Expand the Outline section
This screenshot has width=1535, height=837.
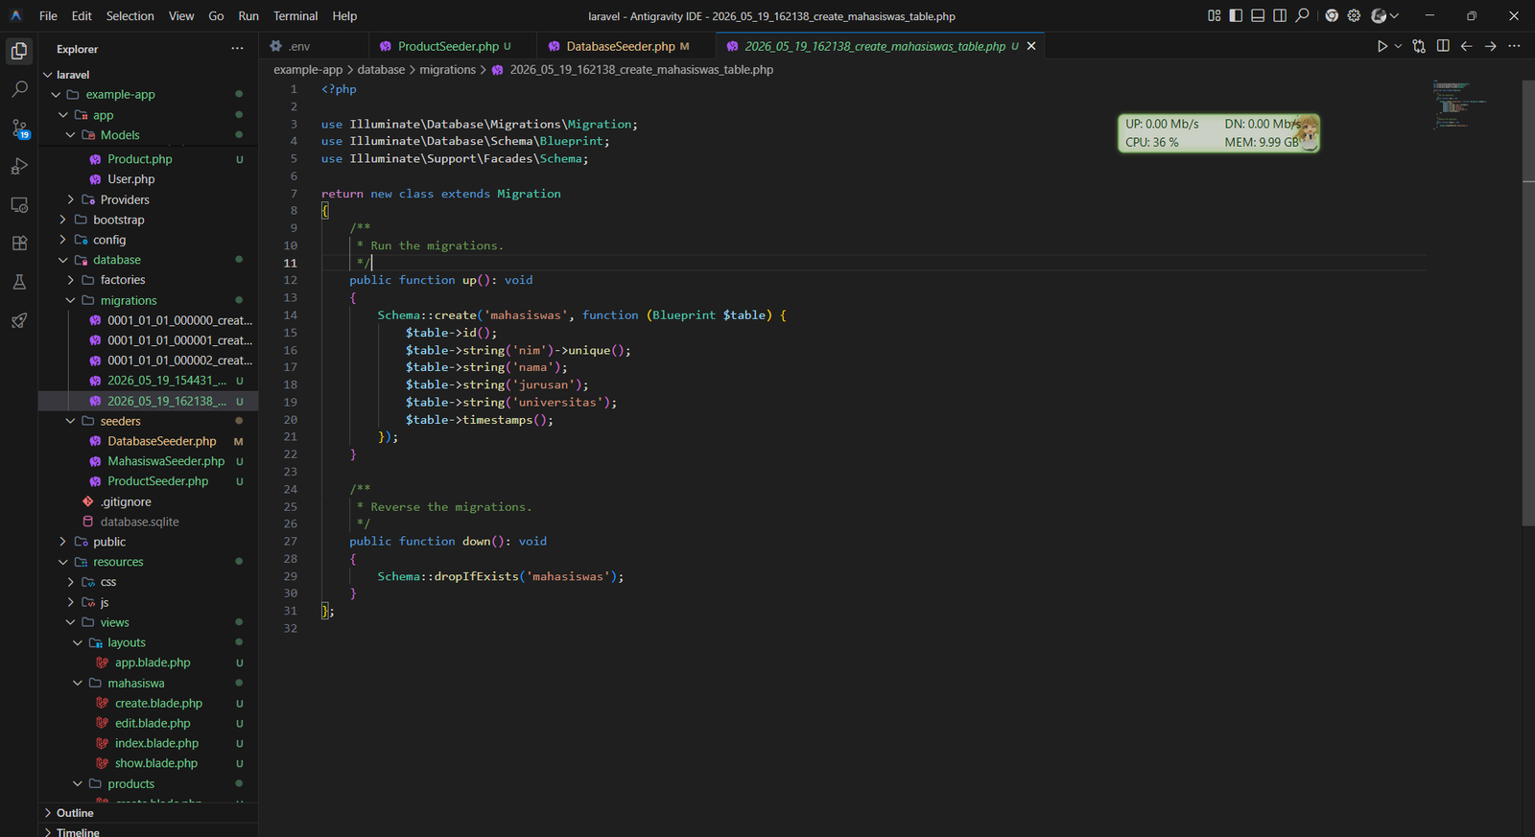(148, 813)
